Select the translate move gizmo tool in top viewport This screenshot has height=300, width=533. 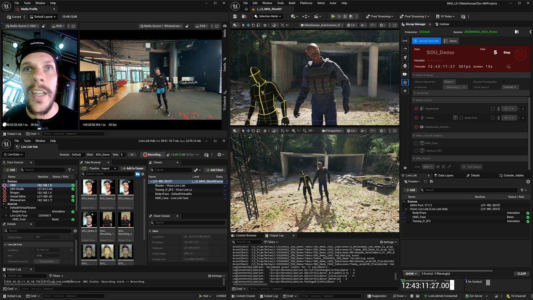248,25
